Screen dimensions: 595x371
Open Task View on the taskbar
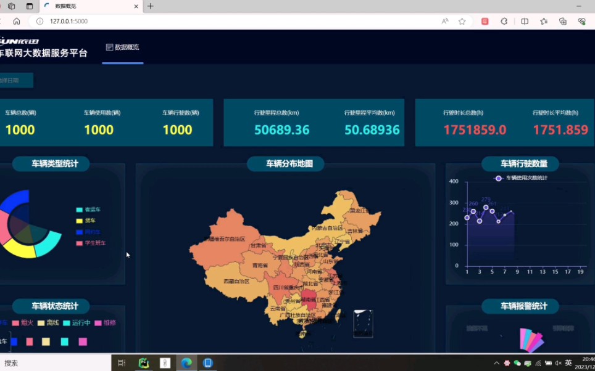tap(122, 363)
